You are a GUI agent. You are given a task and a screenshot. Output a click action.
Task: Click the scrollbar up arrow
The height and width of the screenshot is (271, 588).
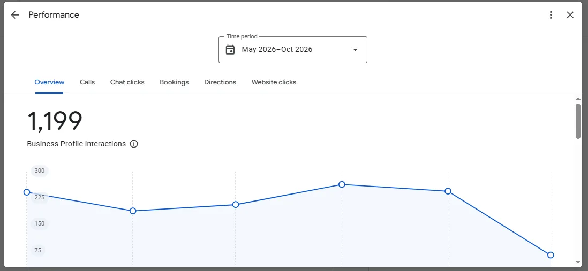pyautogui.click(x=578, y=98)
